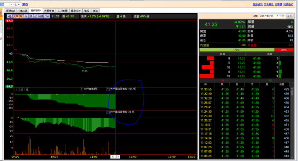
Task: Open the 追蹤 tab
Action: (x=87, y=11)
